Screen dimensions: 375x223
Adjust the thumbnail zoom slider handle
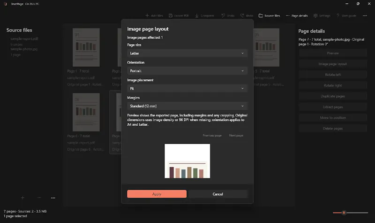344,213
